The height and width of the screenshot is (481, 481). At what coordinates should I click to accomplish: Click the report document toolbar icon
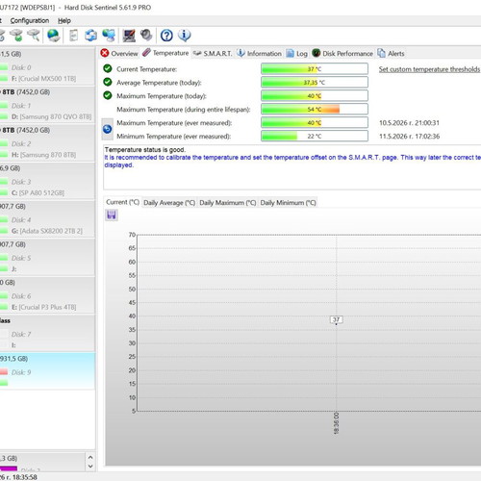click(74, 36)
